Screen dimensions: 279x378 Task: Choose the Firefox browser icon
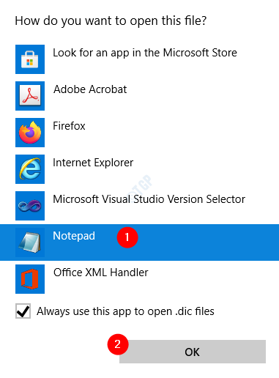(30, 133)
